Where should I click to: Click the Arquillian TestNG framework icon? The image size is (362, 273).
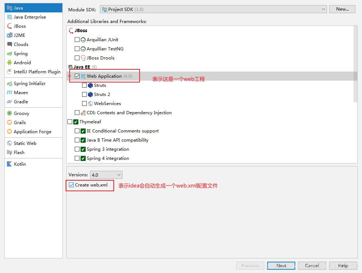coord(83,49)
